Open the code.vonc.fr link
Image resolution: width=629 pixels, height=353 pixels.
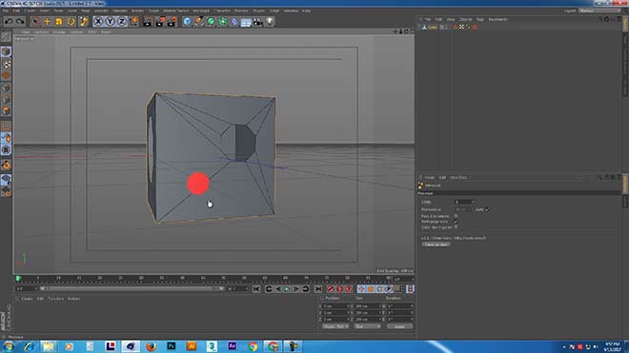click(x=470, y=238)
